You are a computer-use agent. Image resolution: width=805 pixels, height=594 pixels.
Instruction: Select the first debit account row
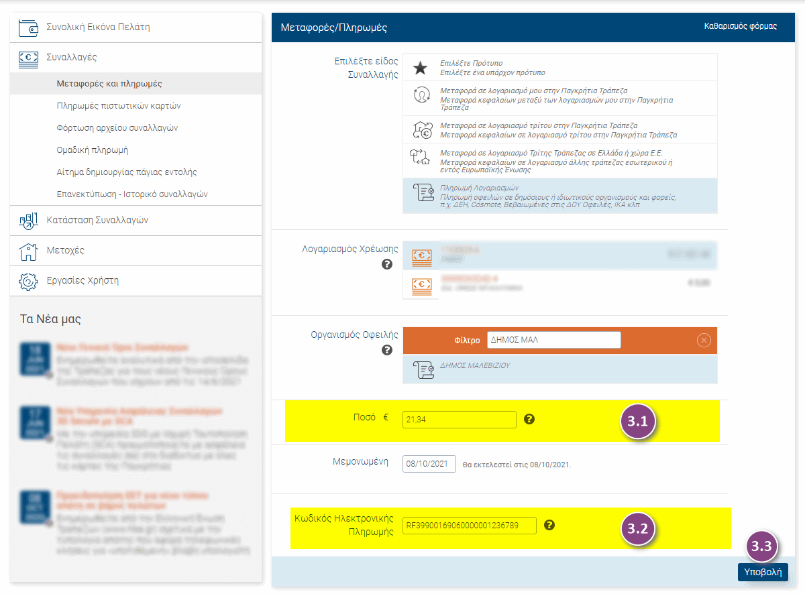point(559,255)
